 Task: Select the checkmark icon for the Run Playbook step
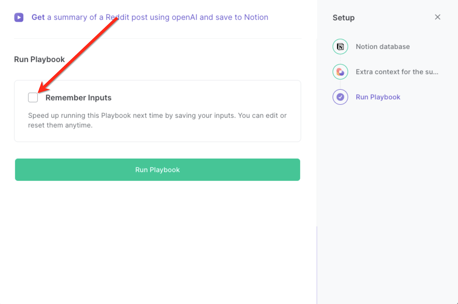[340, 97]
